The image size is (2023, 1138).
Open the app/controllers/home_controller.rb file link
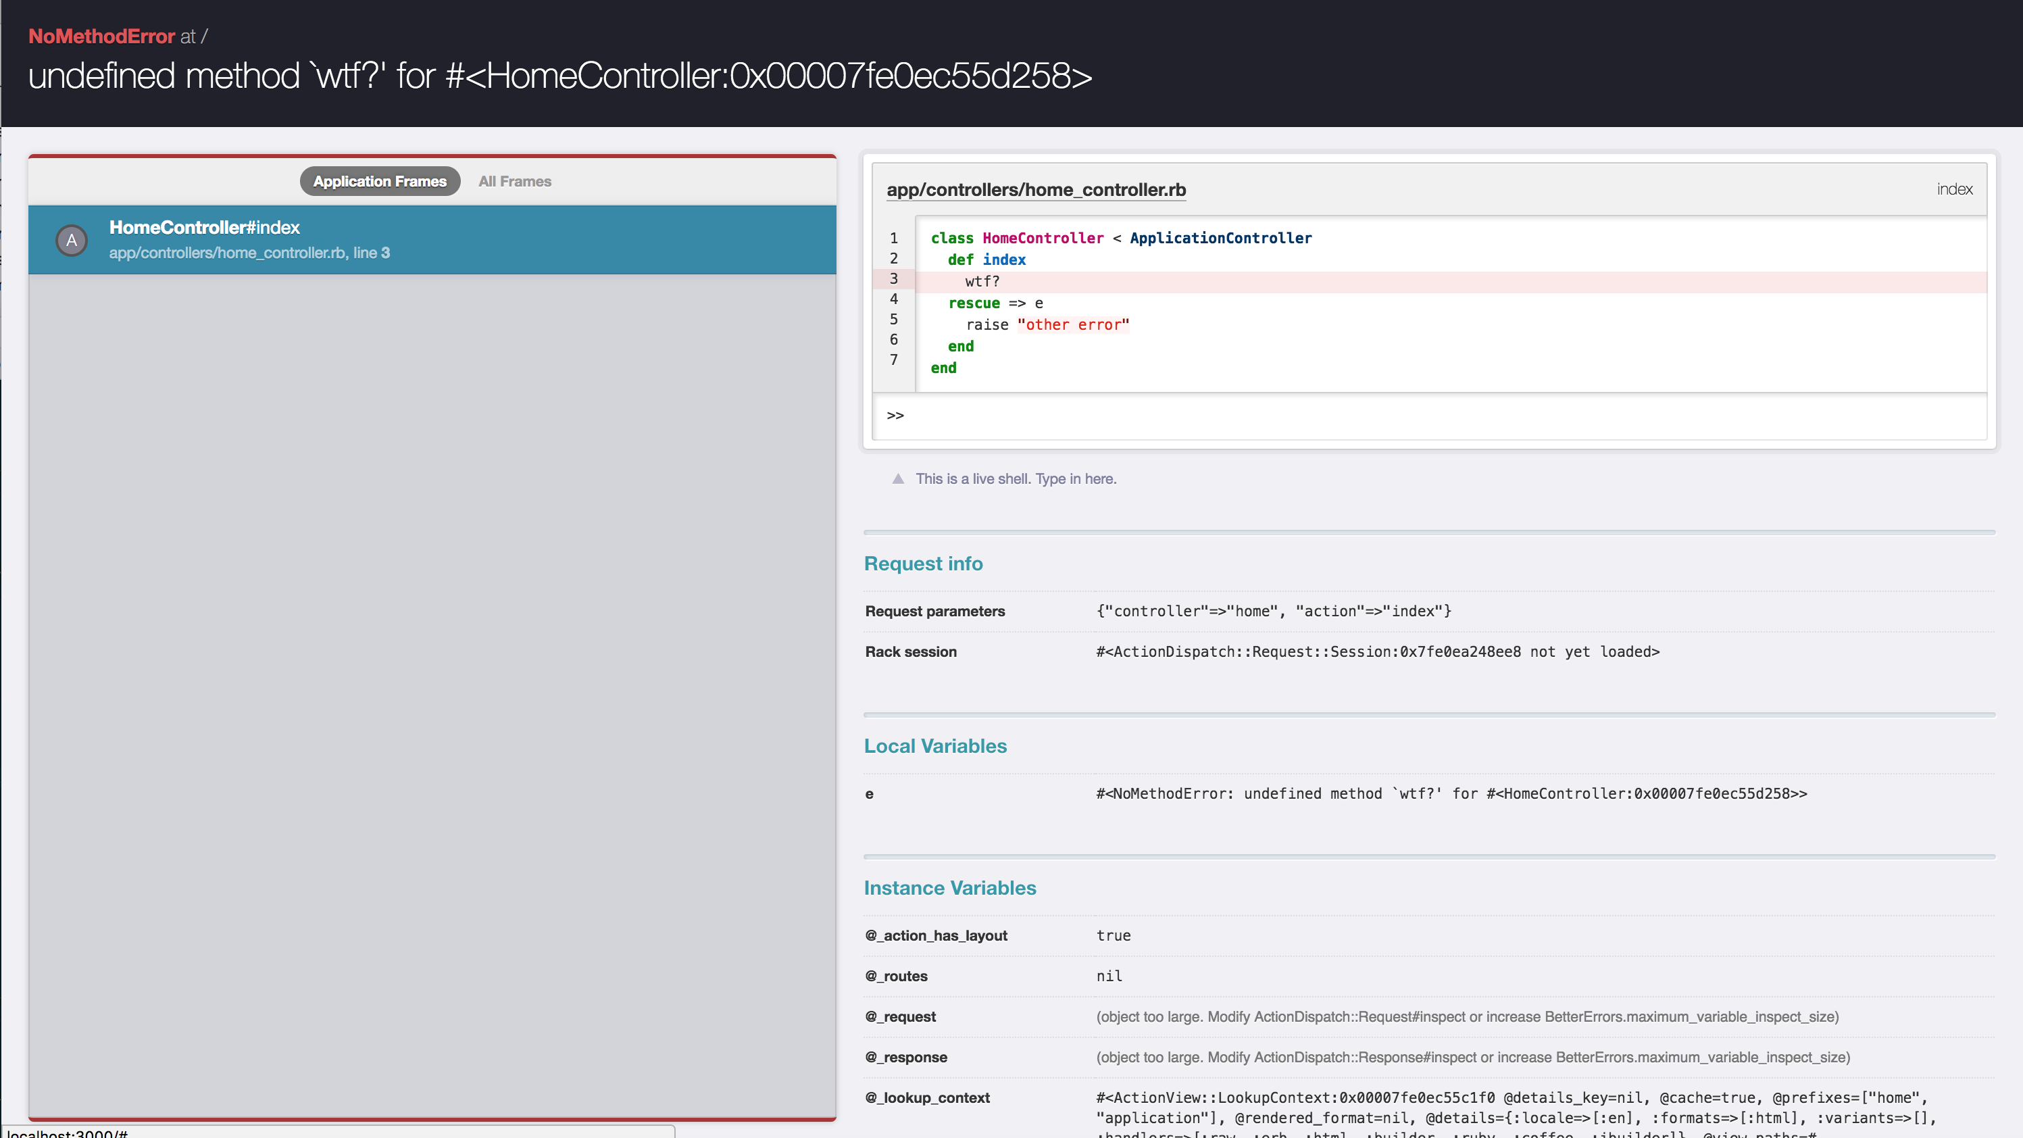(x=1036, y=189)
